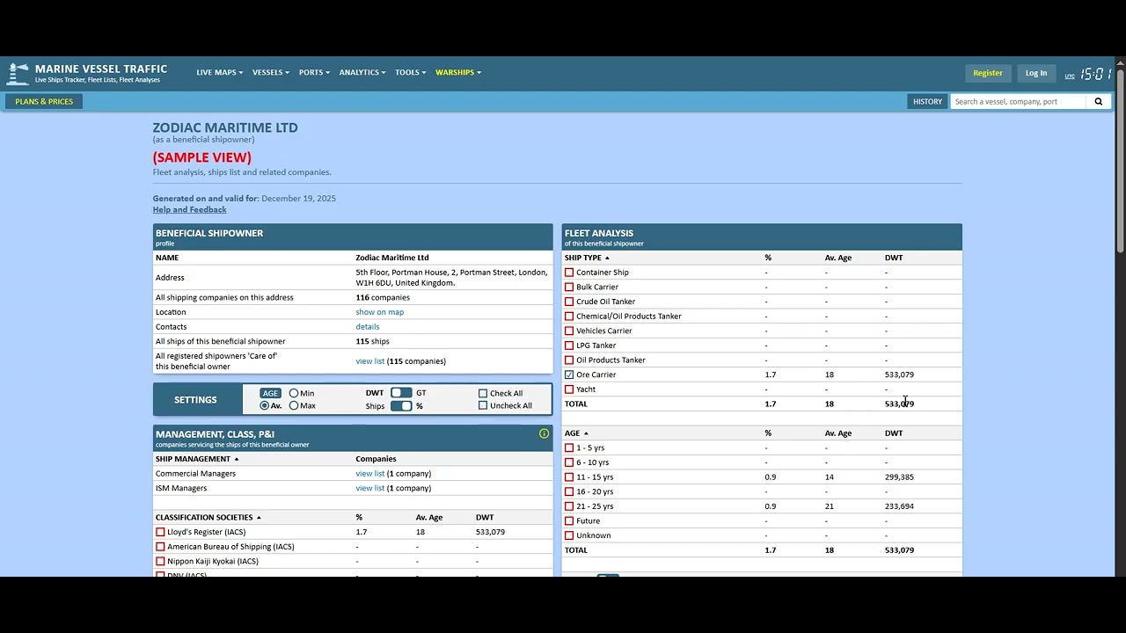Click the Marine Vessel Traffic lighthouse logo
This screenshot has height=633, width=1126.
[18, 74]
